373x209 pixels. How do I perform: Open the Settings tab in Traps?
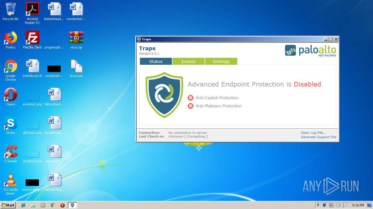click(221, 61)
